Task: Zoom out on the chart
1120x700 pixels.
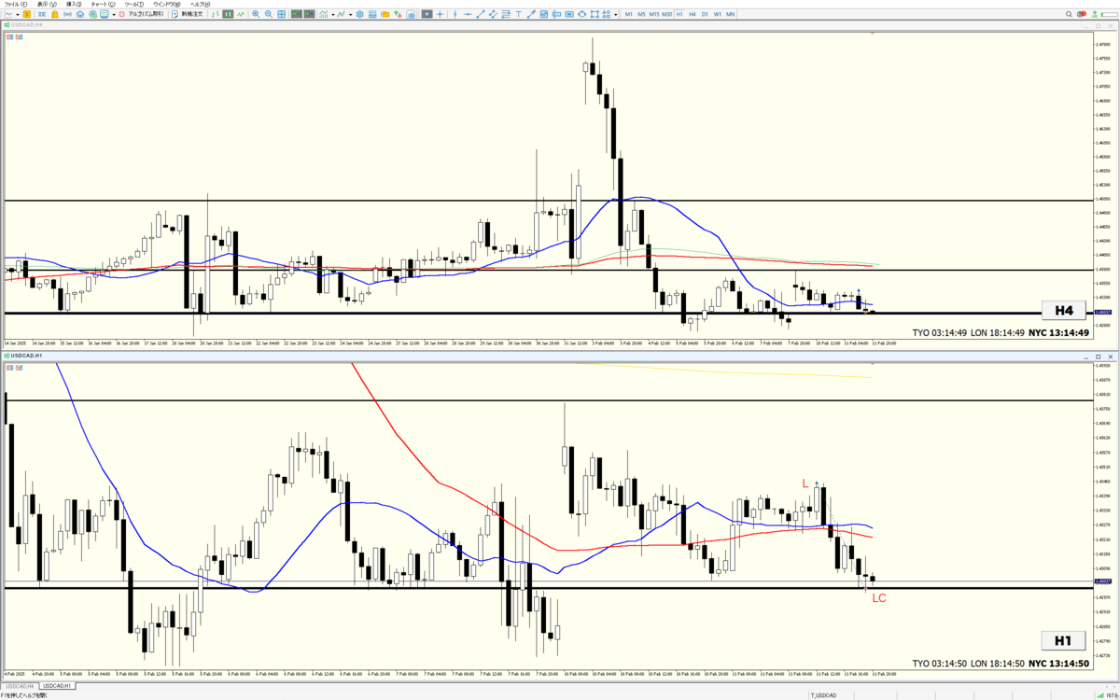Action: click(269, 14)
